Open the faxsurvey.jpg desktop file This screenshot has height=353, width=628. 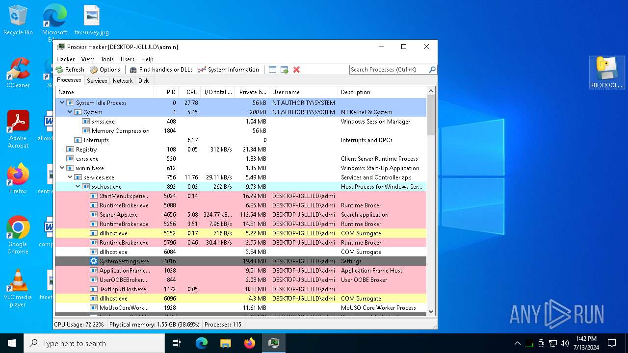tap(92, 21)
